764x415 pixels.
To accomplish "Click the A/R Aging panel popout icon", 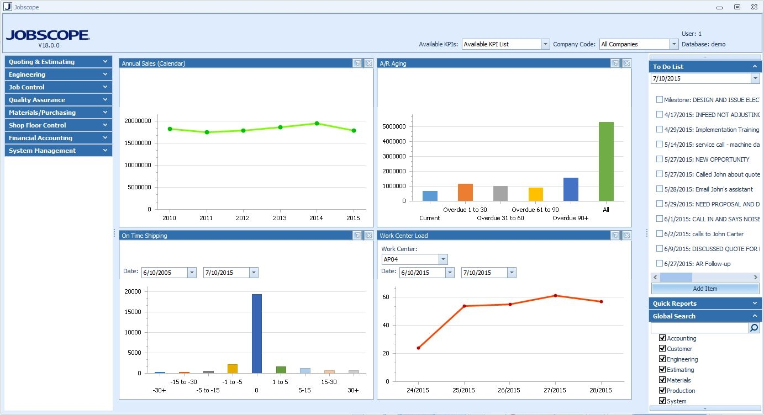I will click(616, 63).
